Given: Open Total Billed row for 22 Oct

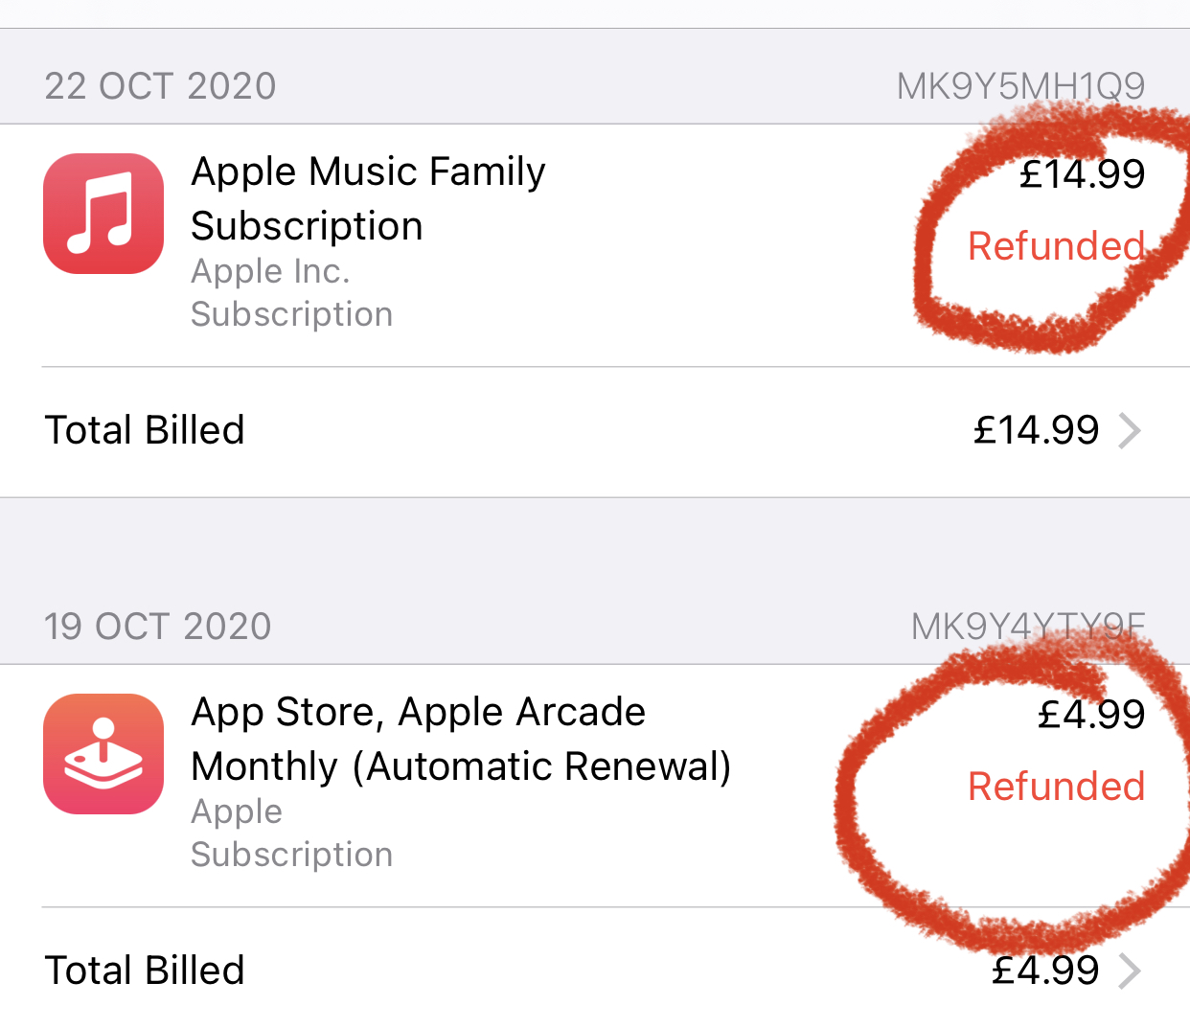Looking at the screenshot, I should pyautogui.click(x=595, y=431).
